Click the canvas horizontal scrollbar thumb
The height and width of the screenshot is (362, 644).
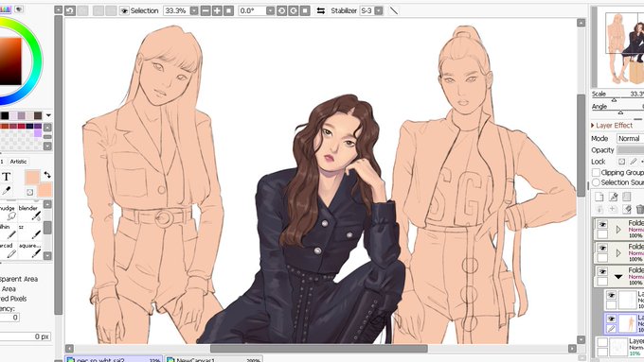click(319, 349)
